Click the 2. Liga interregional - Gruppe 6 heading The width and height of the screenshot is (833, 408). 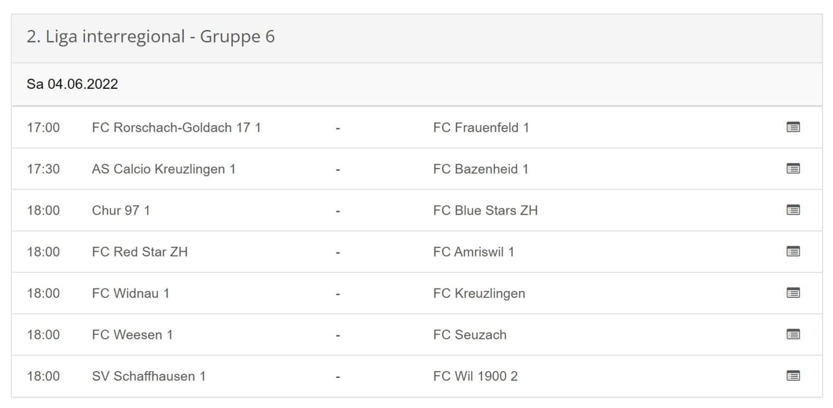click(x=150, y=37)
